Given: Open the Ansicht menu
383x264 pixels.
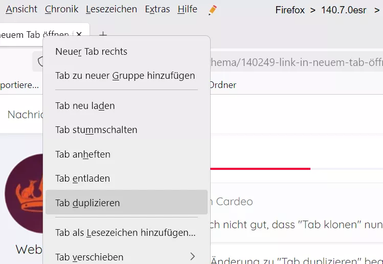Looking at the screenshot, I should point(21,9).
